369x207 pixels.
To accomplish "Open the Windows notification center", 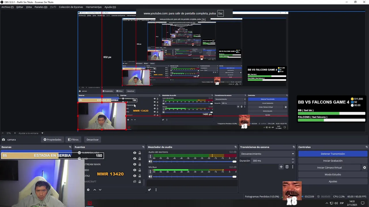I will 363,203.
